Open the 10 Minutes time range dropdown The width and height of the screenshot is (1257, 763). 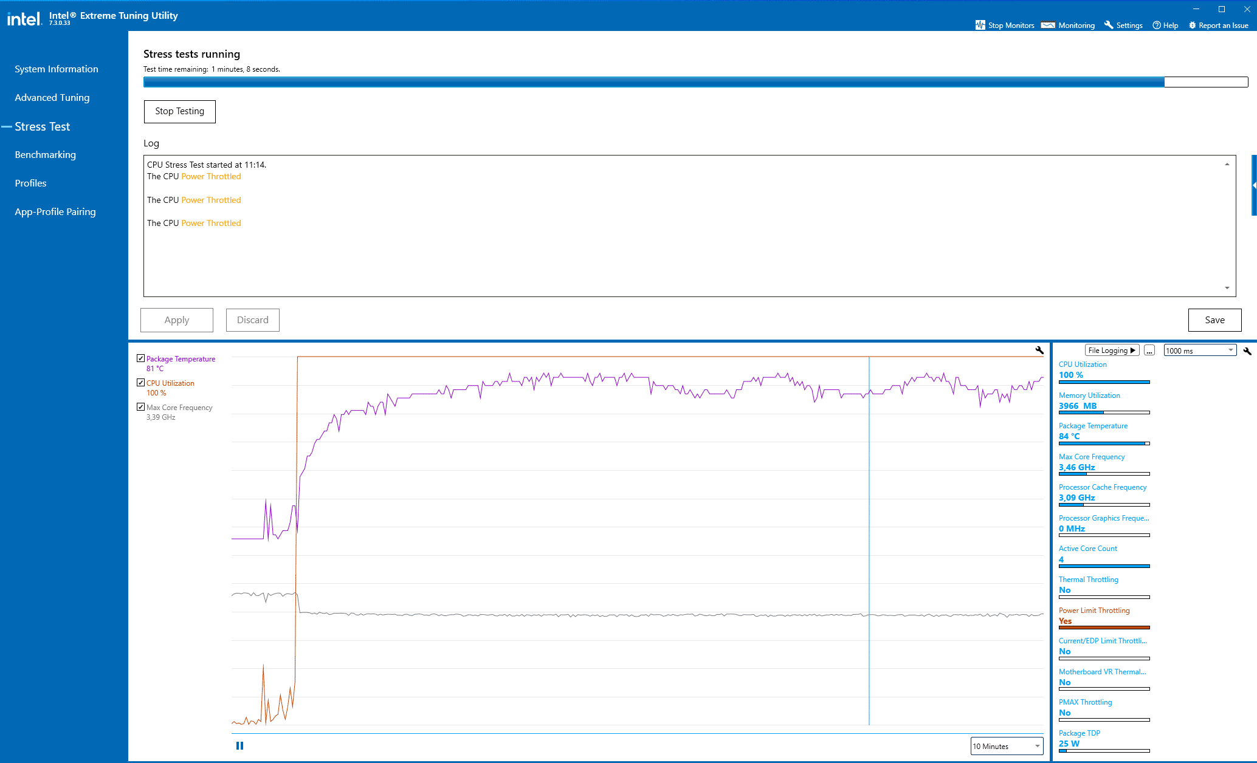[1007, 746]
